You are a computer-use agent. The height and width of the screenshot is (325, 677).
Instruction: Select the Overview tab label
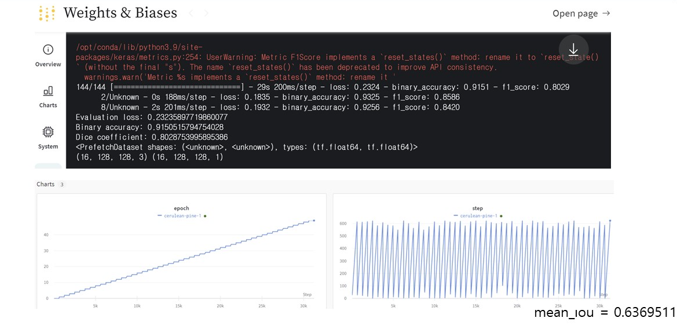(x=48, y=64)
